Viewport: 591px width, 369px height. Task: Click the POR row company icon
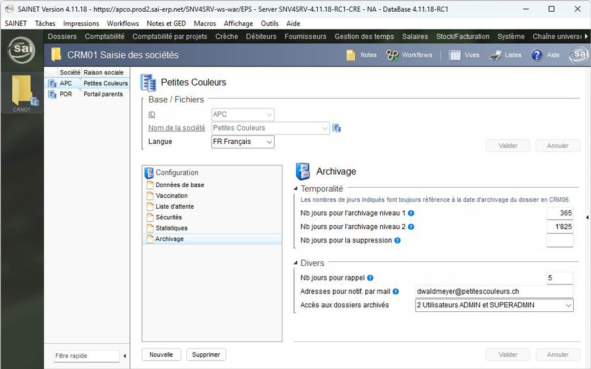click(x=52, y=95)
